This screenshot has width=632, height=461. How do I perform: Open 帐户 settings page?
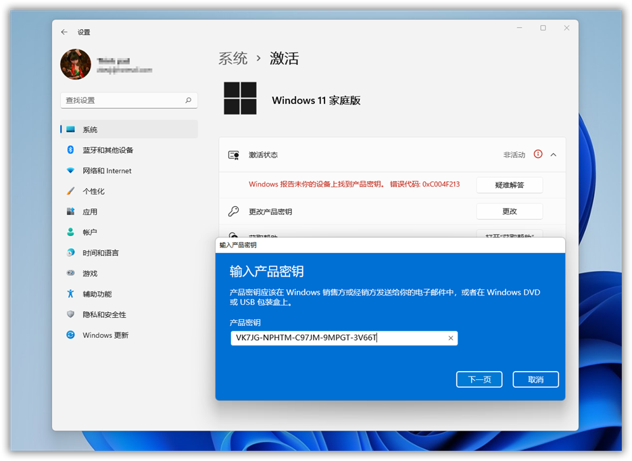point(129,232)
